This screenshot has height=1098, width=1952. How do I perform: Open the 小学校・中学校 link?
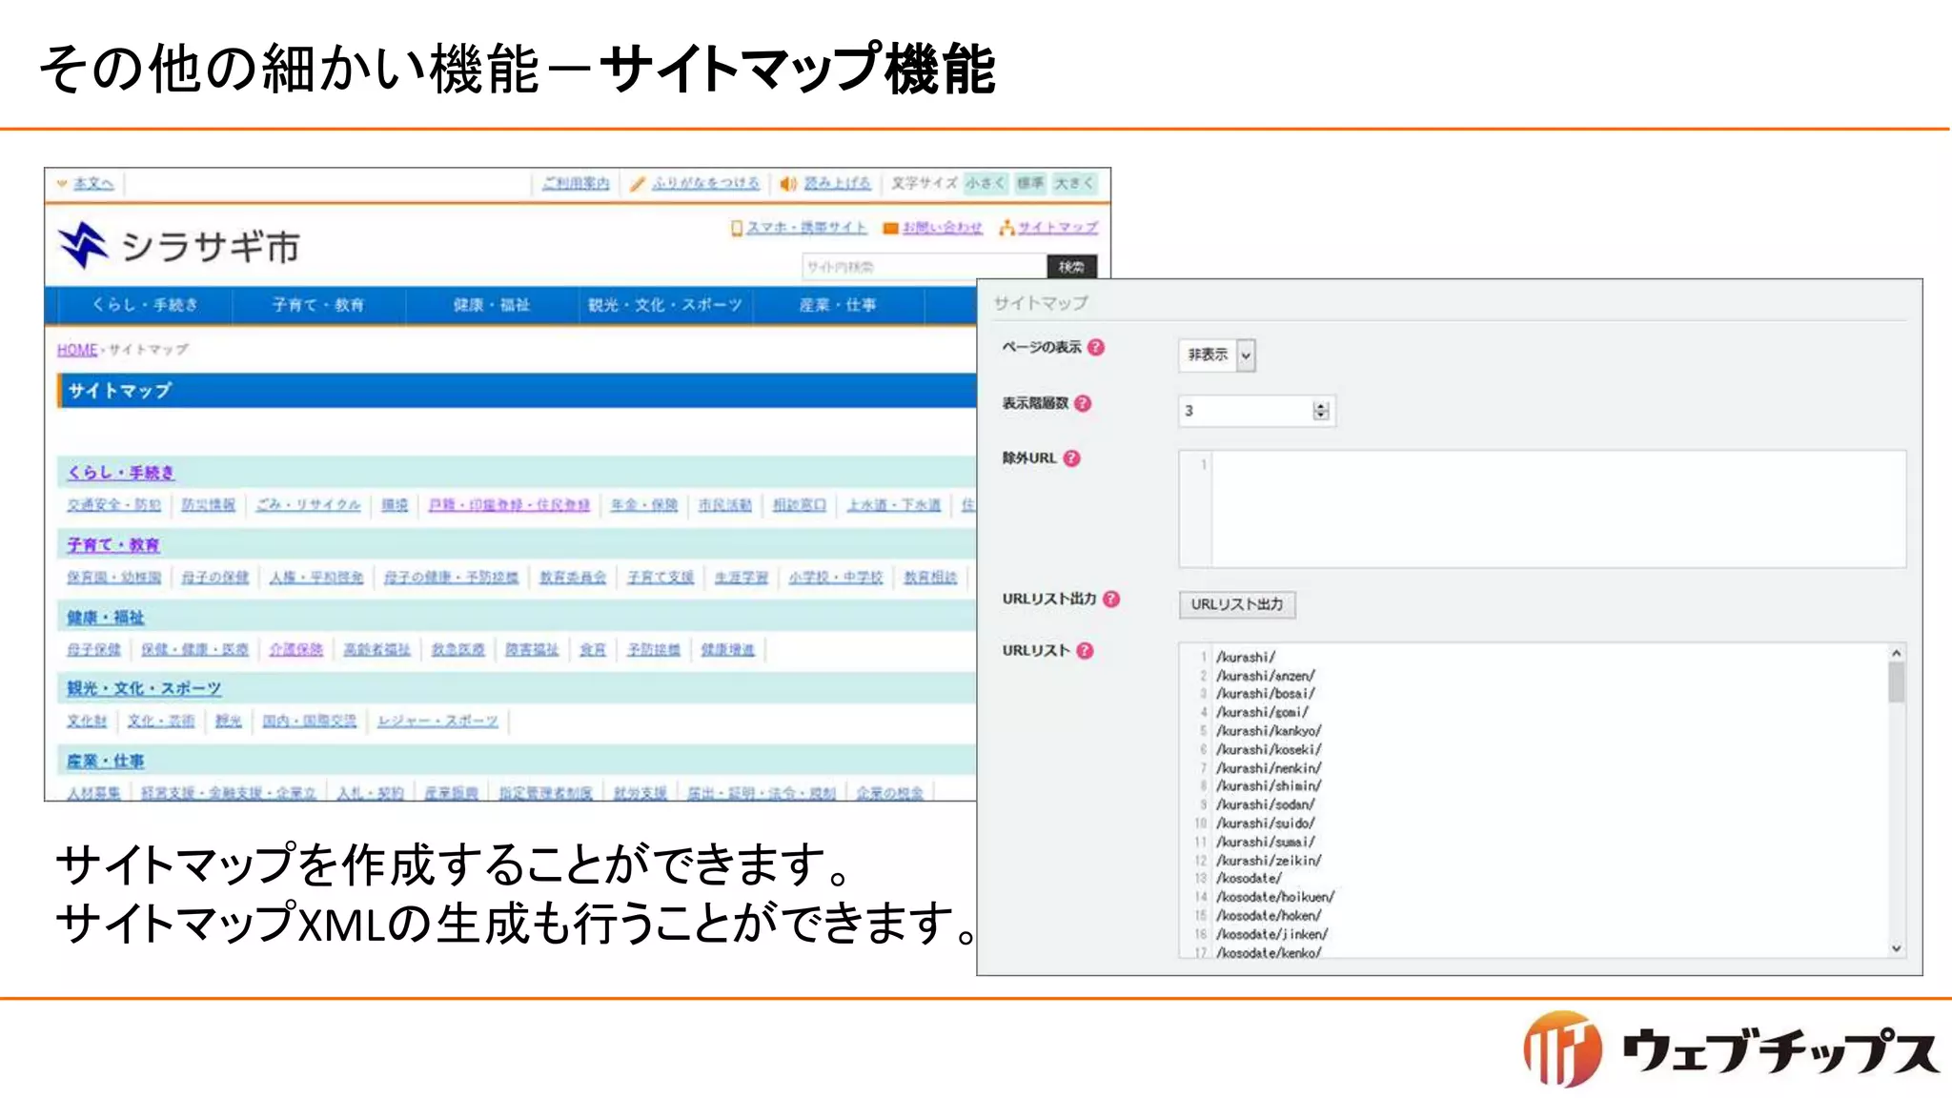point(836,578)
